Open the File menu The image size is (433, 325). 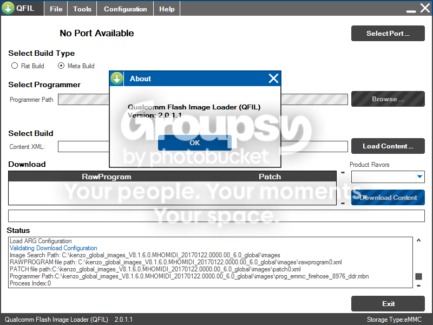tap(56, 9)
